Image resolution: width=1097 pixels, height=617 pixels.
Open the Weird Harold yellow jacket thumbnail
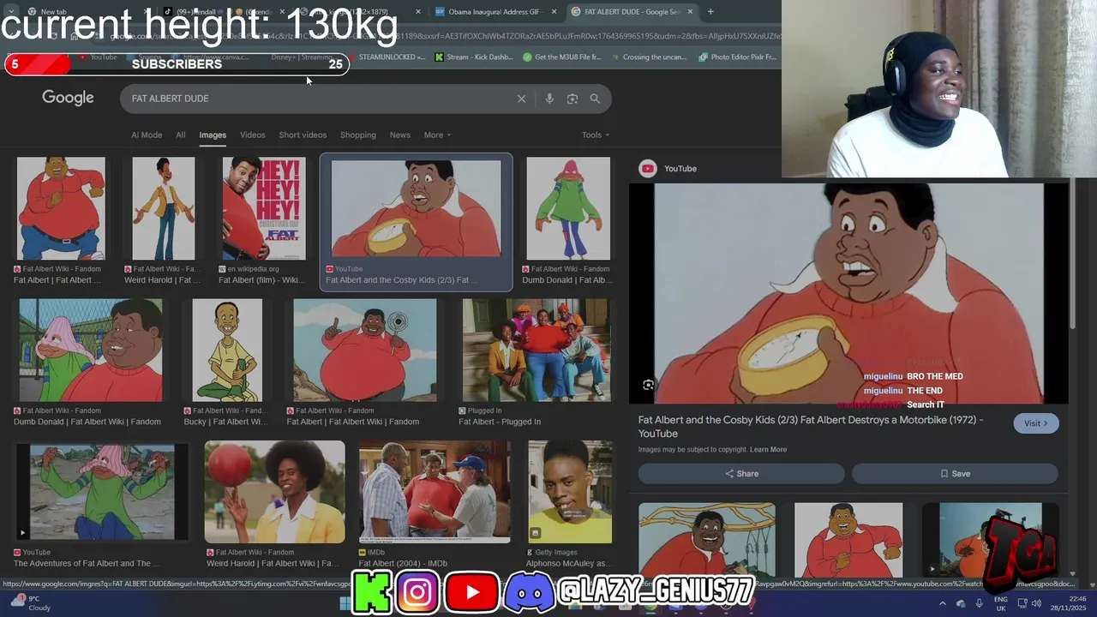pos(164,208)
